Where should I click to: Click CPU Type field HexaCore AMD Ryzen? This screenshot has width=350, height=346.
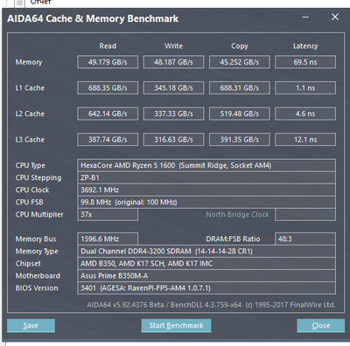(x=206, y=165)
